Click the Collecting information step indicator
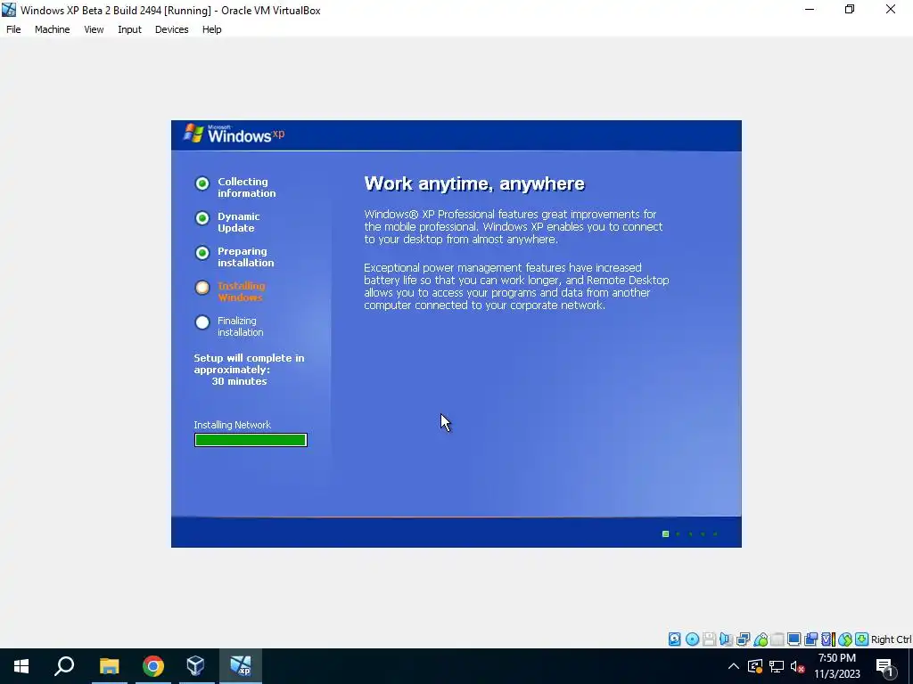The image size is (913, 684). (x=202, y=183)
